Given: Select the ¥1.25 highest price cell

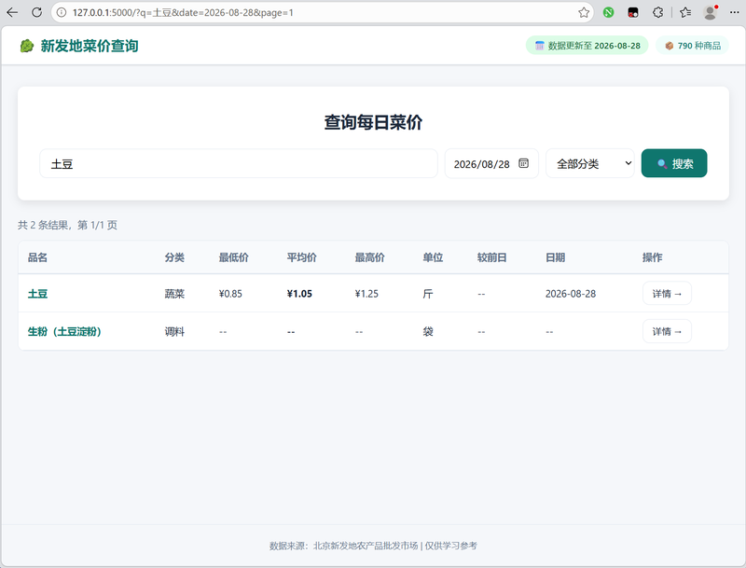Looking at the screenshot, I should (366, 294).
